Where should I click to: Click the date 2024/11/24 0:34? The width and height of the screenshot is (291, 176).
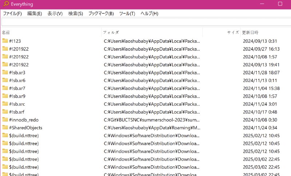tap(260, 128)
